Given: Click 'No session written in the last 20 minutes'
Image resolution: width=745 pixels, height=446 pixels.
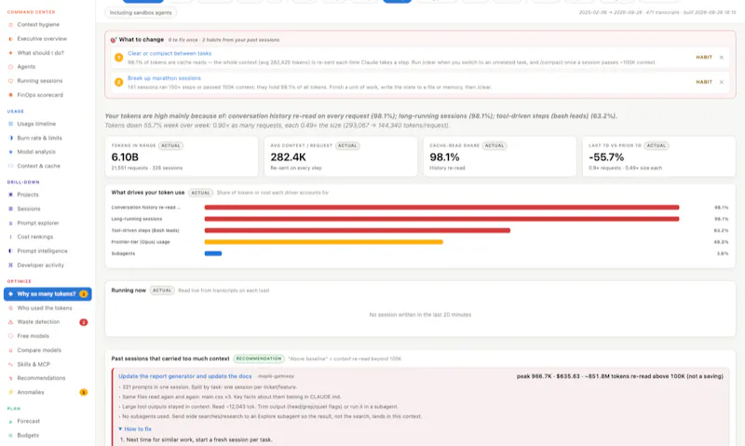Looking at the screenshot, I should pos(420,315).
